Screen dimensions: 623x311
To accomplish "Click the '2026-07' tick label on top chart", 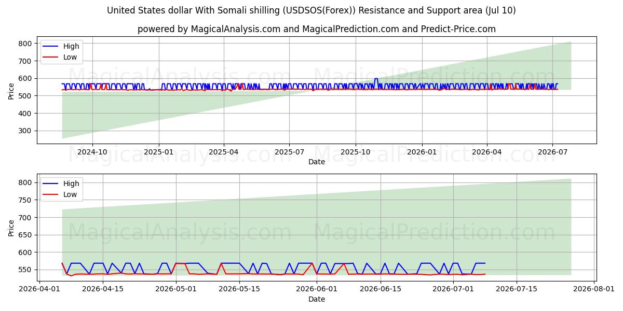I will [552, 152].
